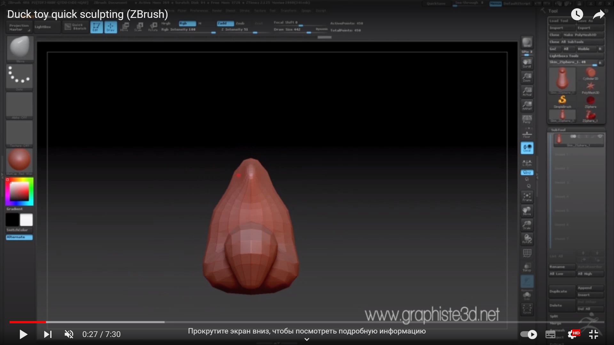
Task: Open the Projection Master button
Action: point(19,27)
